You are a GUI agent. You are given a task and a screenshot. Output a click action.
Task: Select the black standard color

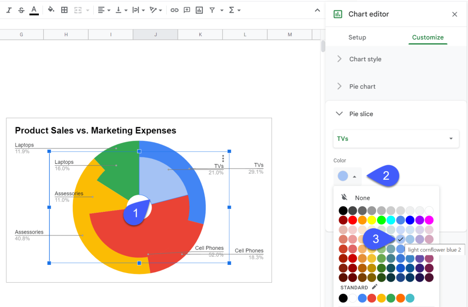pyautogui.click(x=343, y=298)
